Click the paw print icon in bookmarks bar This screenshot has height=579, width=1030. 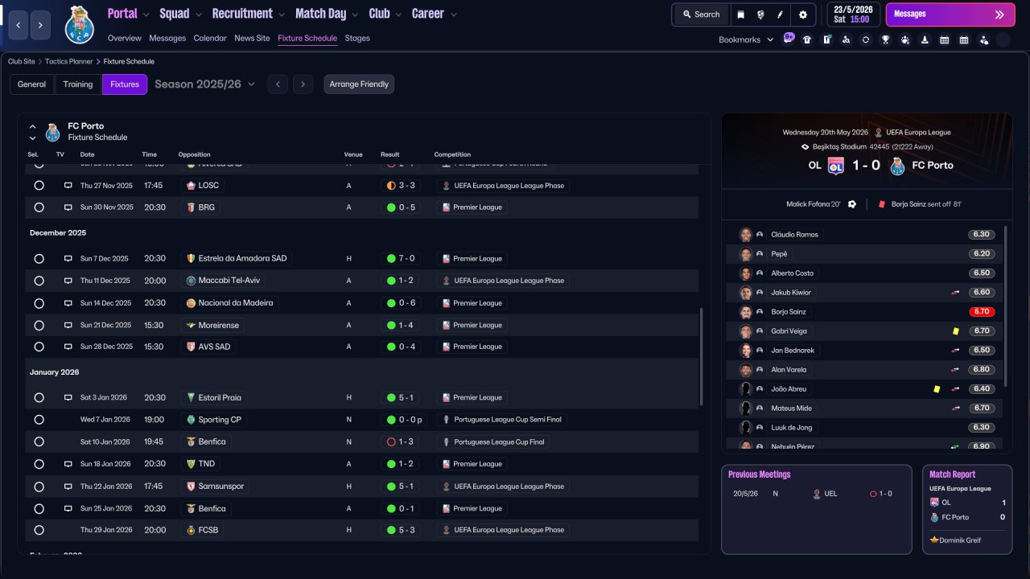click(905, 39)
